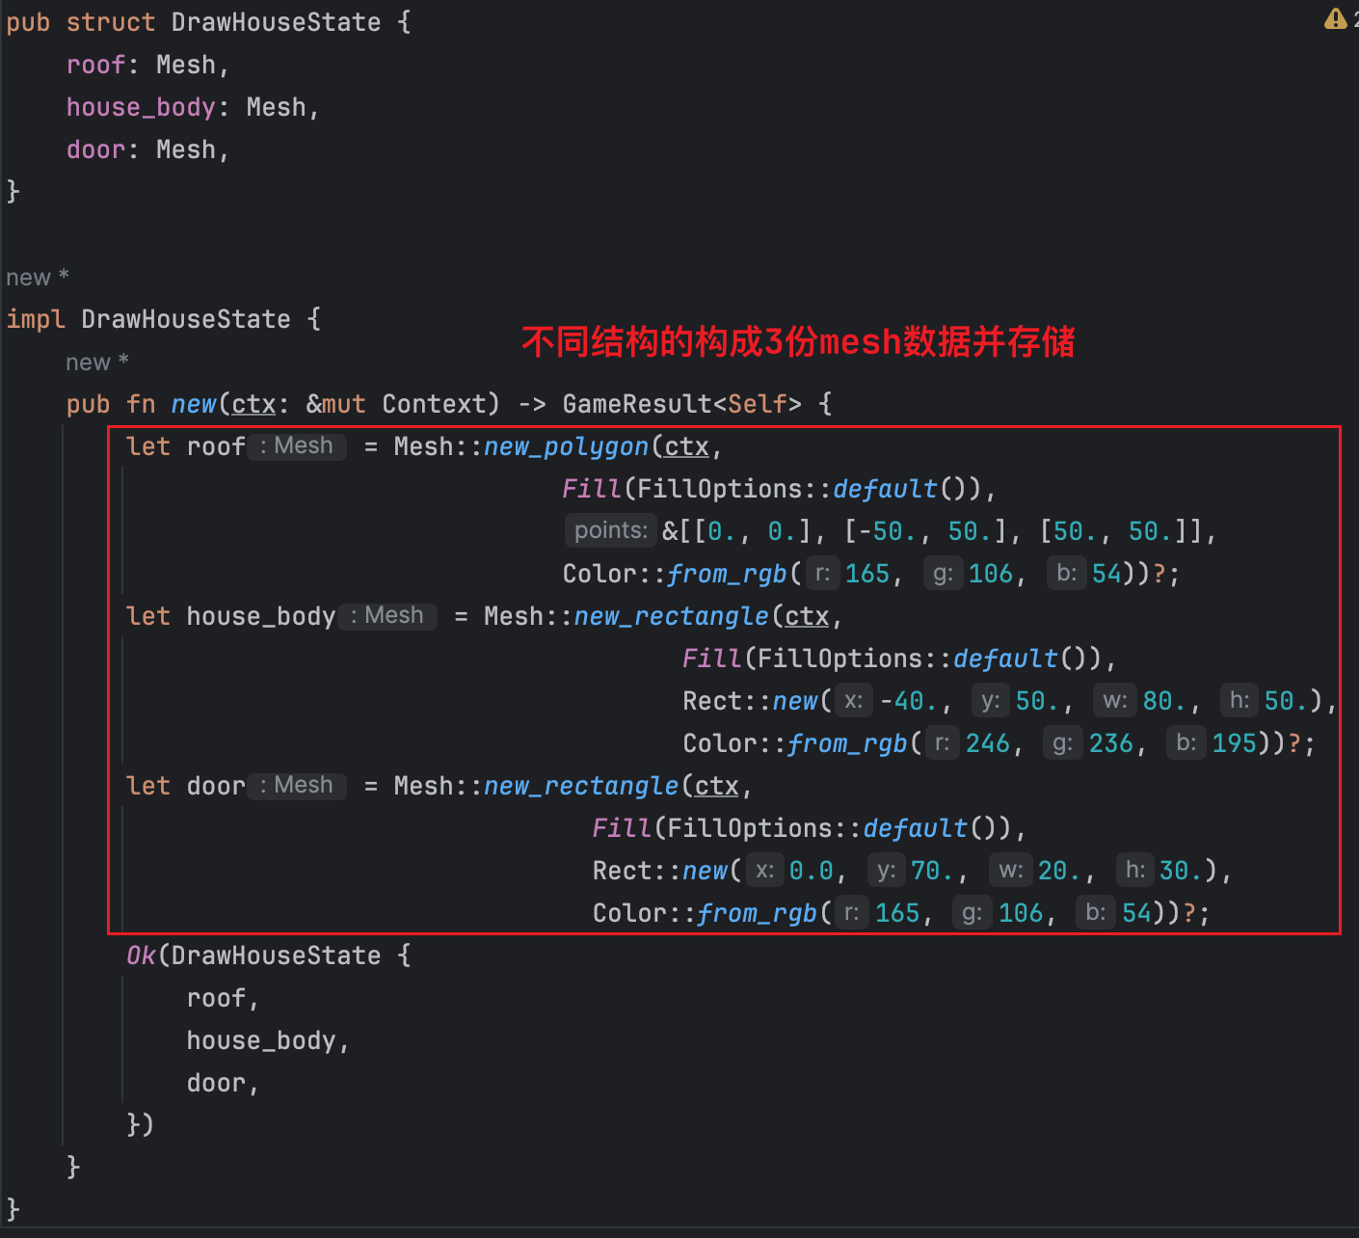
Task: Click value 246 in house_body color
Action: pos(988,743)
